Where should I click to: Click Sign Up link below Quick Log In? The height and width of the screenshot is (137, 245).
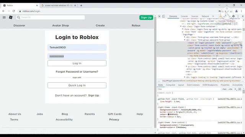click(93, 96)
